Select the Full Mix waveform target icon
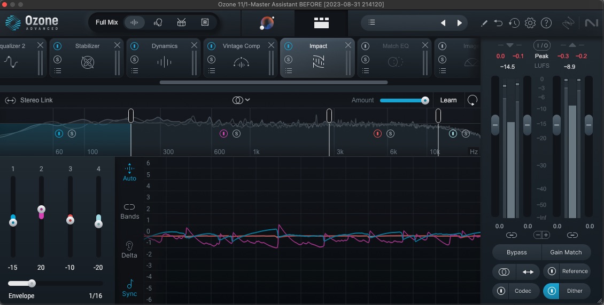This screenshot has width=604, height=305. [x=134, y=22]
